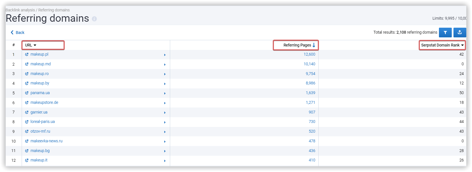Screen dimensions: 472x172
Task: View the 730 referring pages
Action: click(312, 122)
